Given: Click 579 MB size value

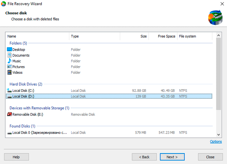Looking at the screenshot, I should pyautogui.click(x=141, y=133).
